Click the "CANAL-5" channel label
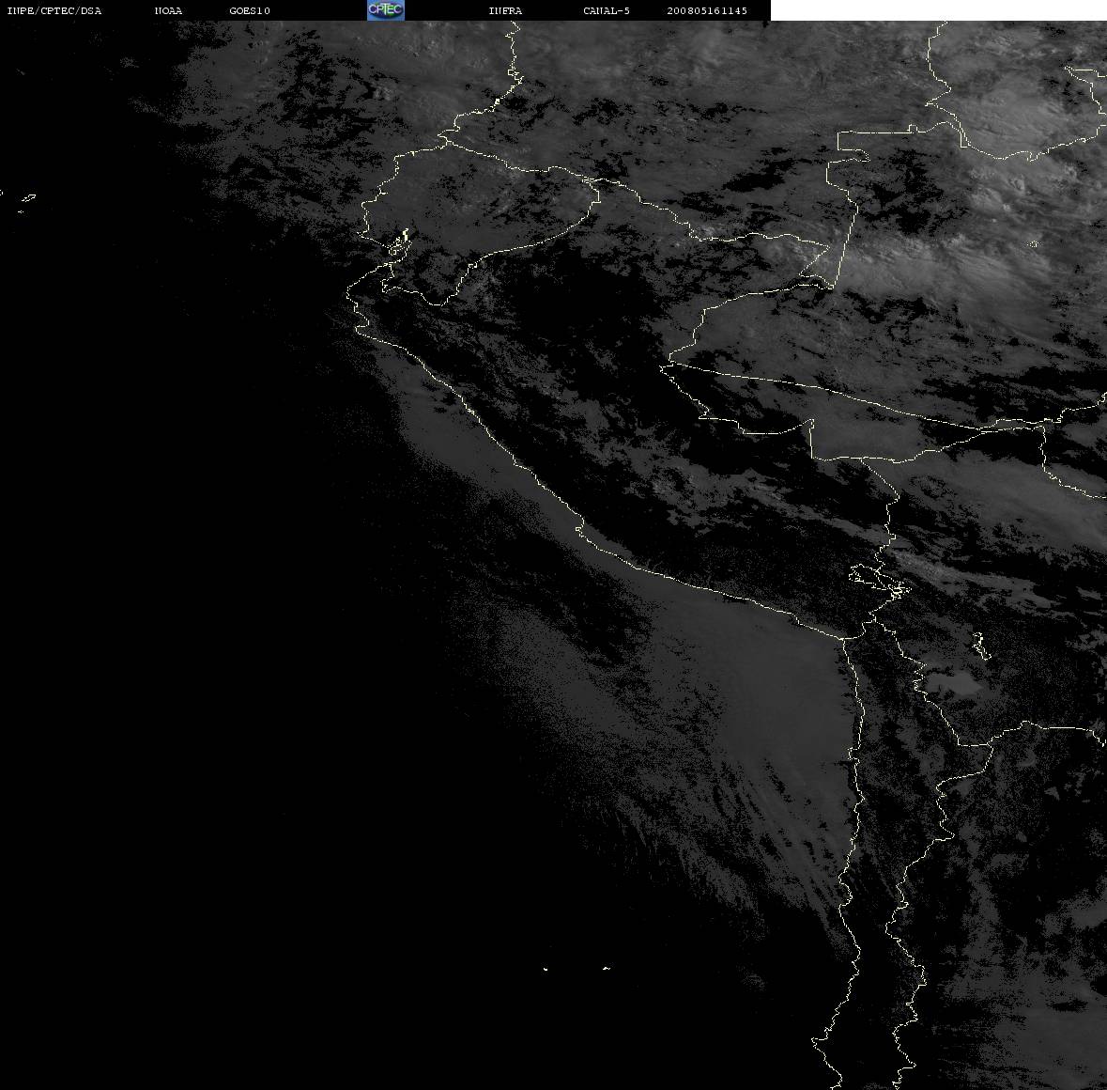The width and height of the screenshot is (1107, 1090). 607,10
